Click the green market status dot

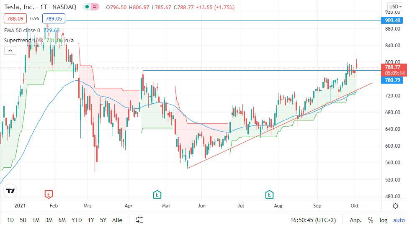pos(87,7)
